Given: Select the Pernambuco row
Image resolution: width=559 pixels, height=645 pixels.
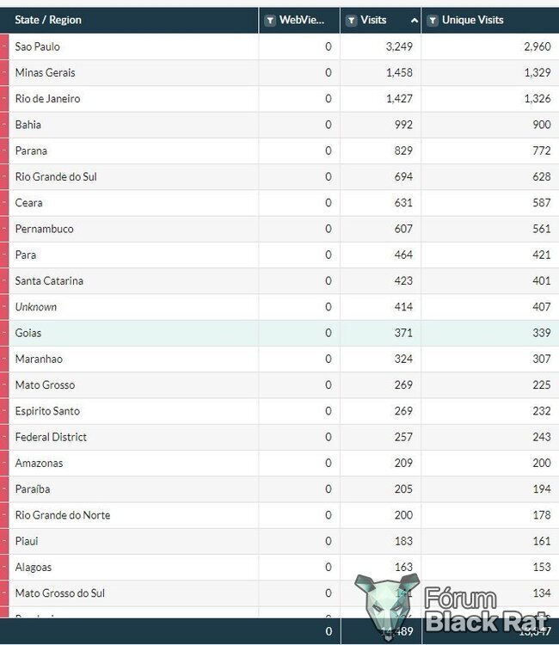Looking at the screenshot, I should point(279,229).
